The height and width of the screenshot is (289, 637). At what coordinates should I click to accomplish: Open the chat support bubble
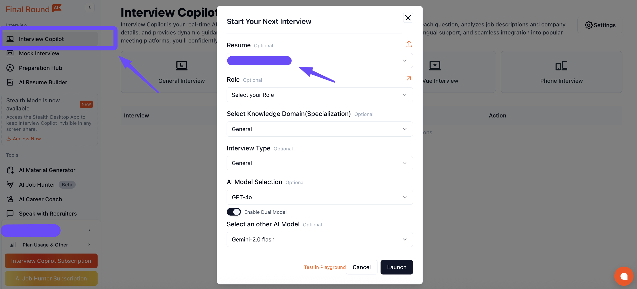point(624,276)
